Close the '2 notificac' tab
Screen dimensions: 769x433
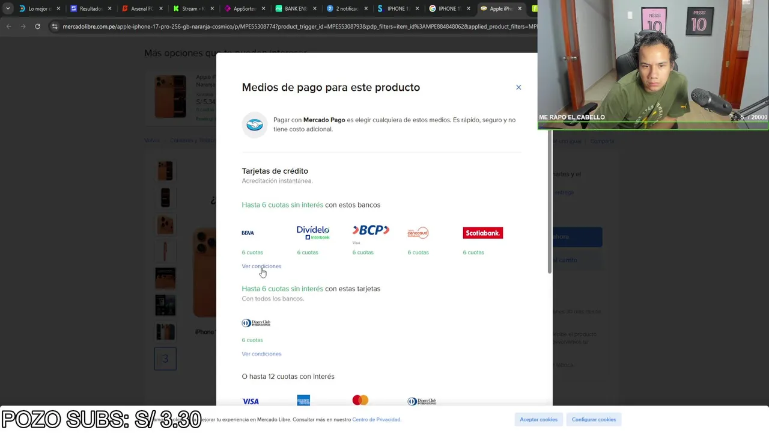coord(366,8)
